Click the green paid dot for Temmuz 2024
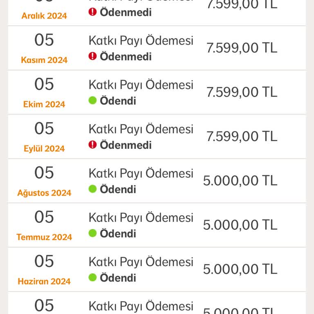The height and width of the screenshot is (314, 314). pyautogui.click(x=93, y=233)
